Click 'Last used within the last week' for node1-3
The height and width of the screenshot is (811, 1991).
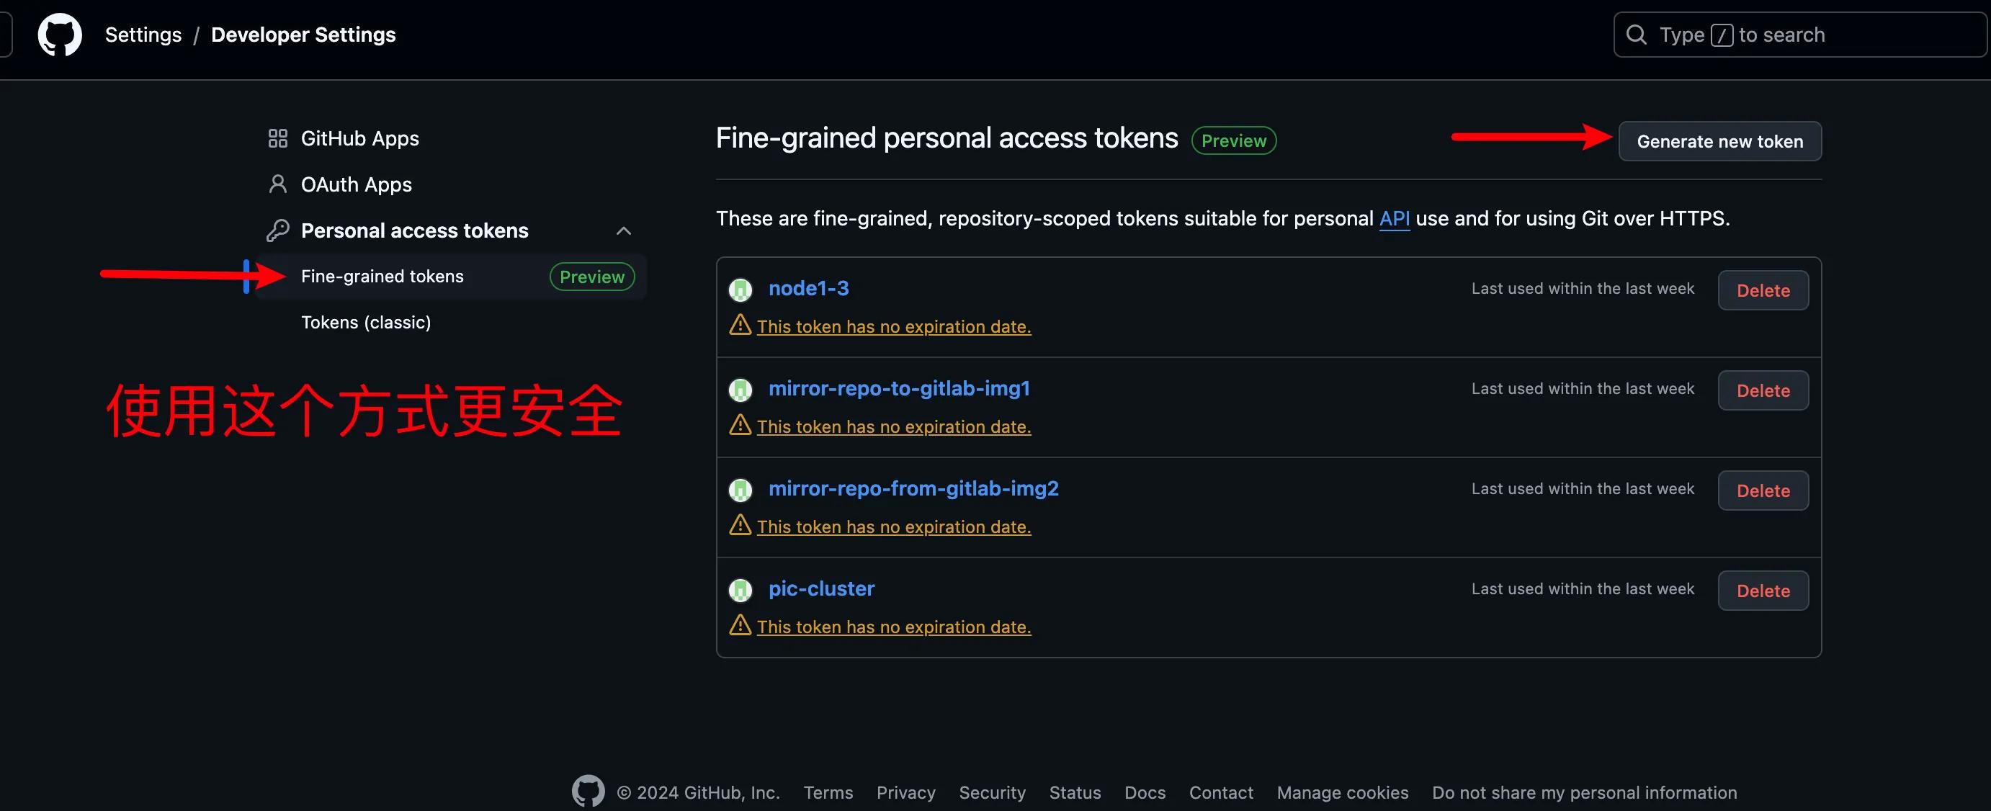1583,288
